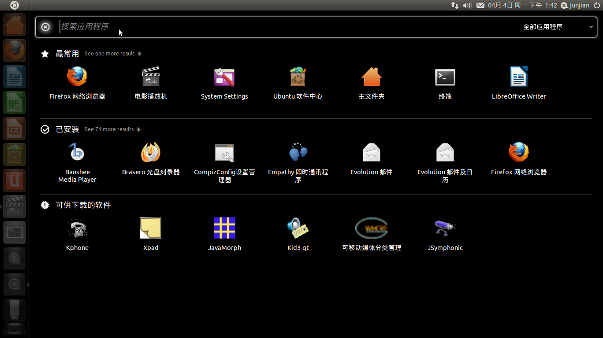
Task: Open the movie player from the launcher
Action: (15, 206)
